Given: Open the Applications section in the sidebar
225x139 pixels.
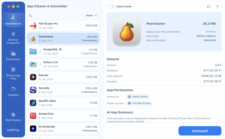Looking at the screenshot, I should point(13,20).
